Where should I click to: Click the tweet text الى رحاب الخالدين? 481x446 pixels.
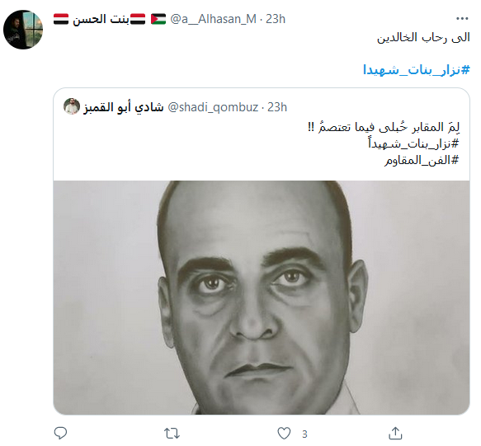tap(423, 37)
